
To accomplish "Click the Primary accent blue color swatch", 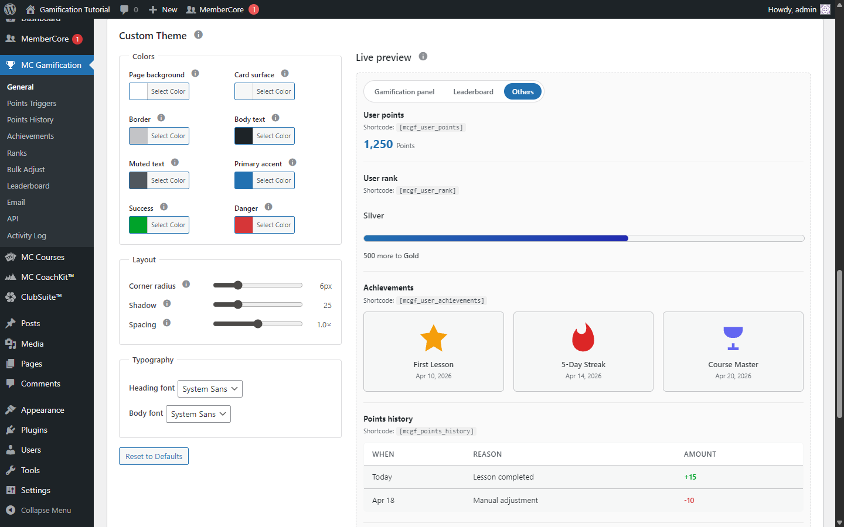I will [x=244, y=180].
